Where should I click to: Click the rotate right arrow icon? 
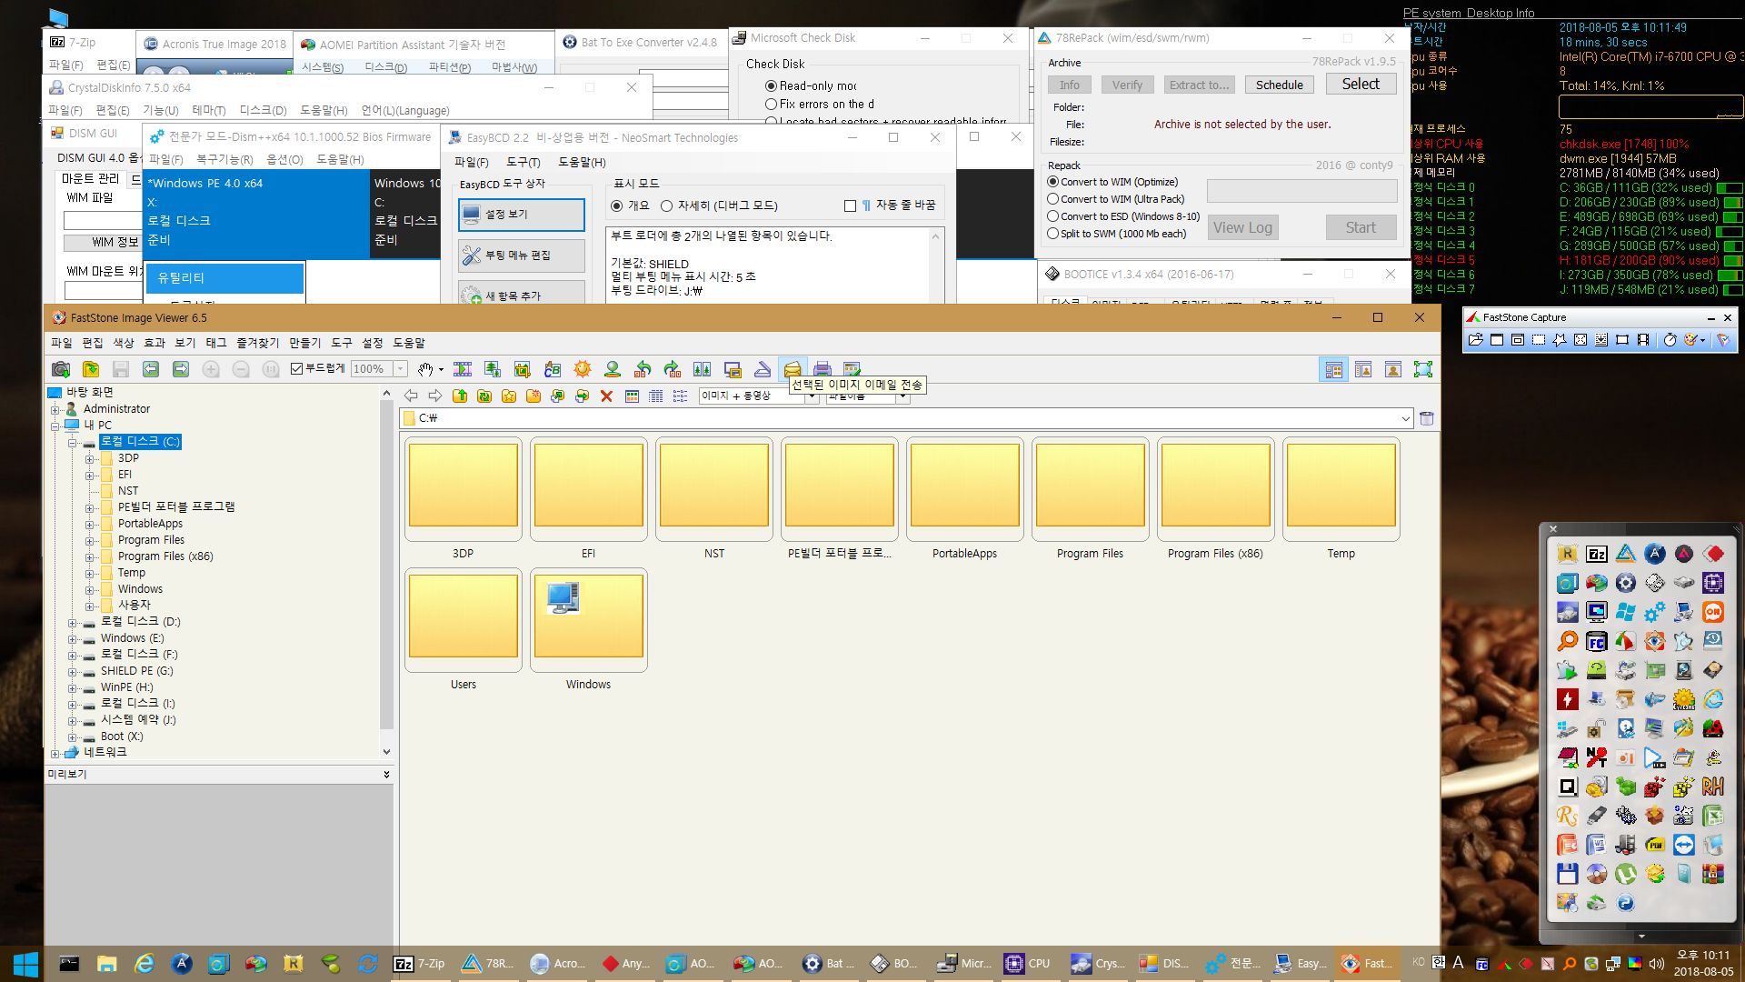673,369
